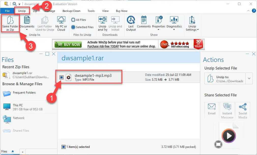The height and width of the screenshot is (155, 257).
Task: Pin the Files tab star icon
Action: [13, 151]
